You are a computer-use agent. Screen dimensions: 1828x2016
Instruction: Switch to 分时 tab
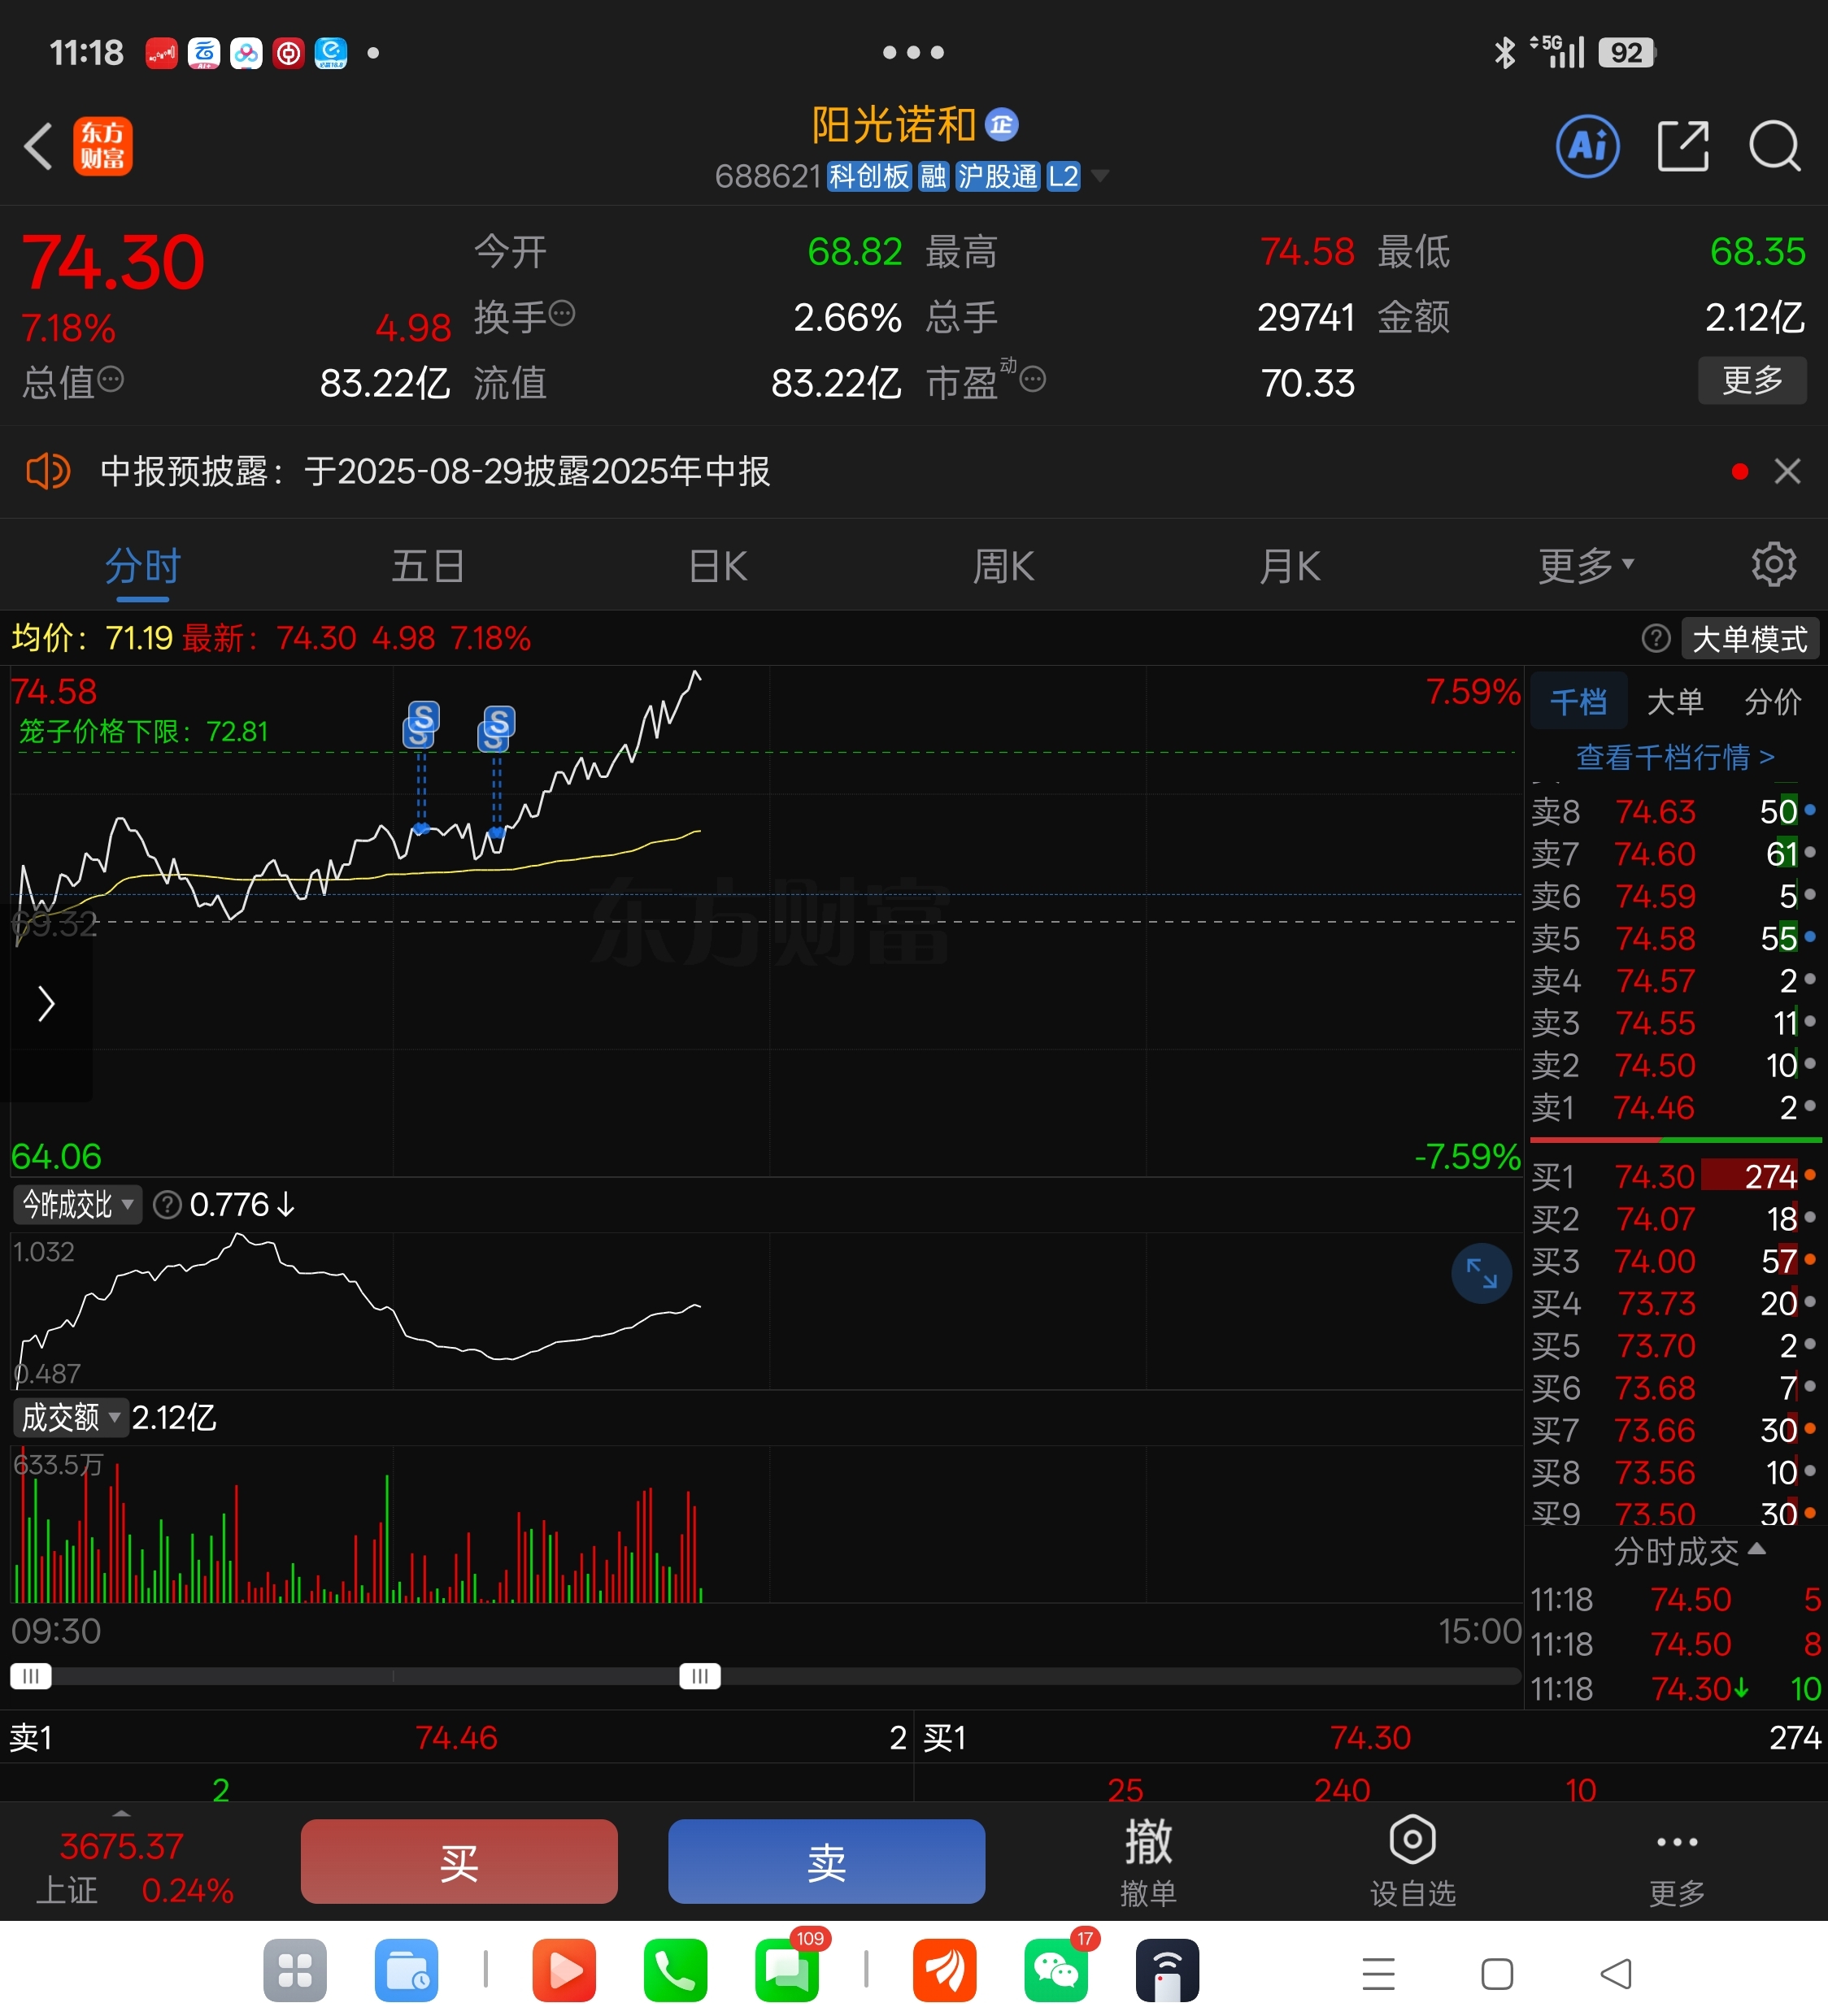[142, 566]
